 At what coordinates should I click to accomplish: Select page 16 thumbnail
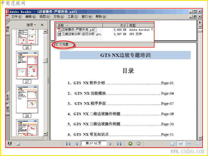(27, 37)
